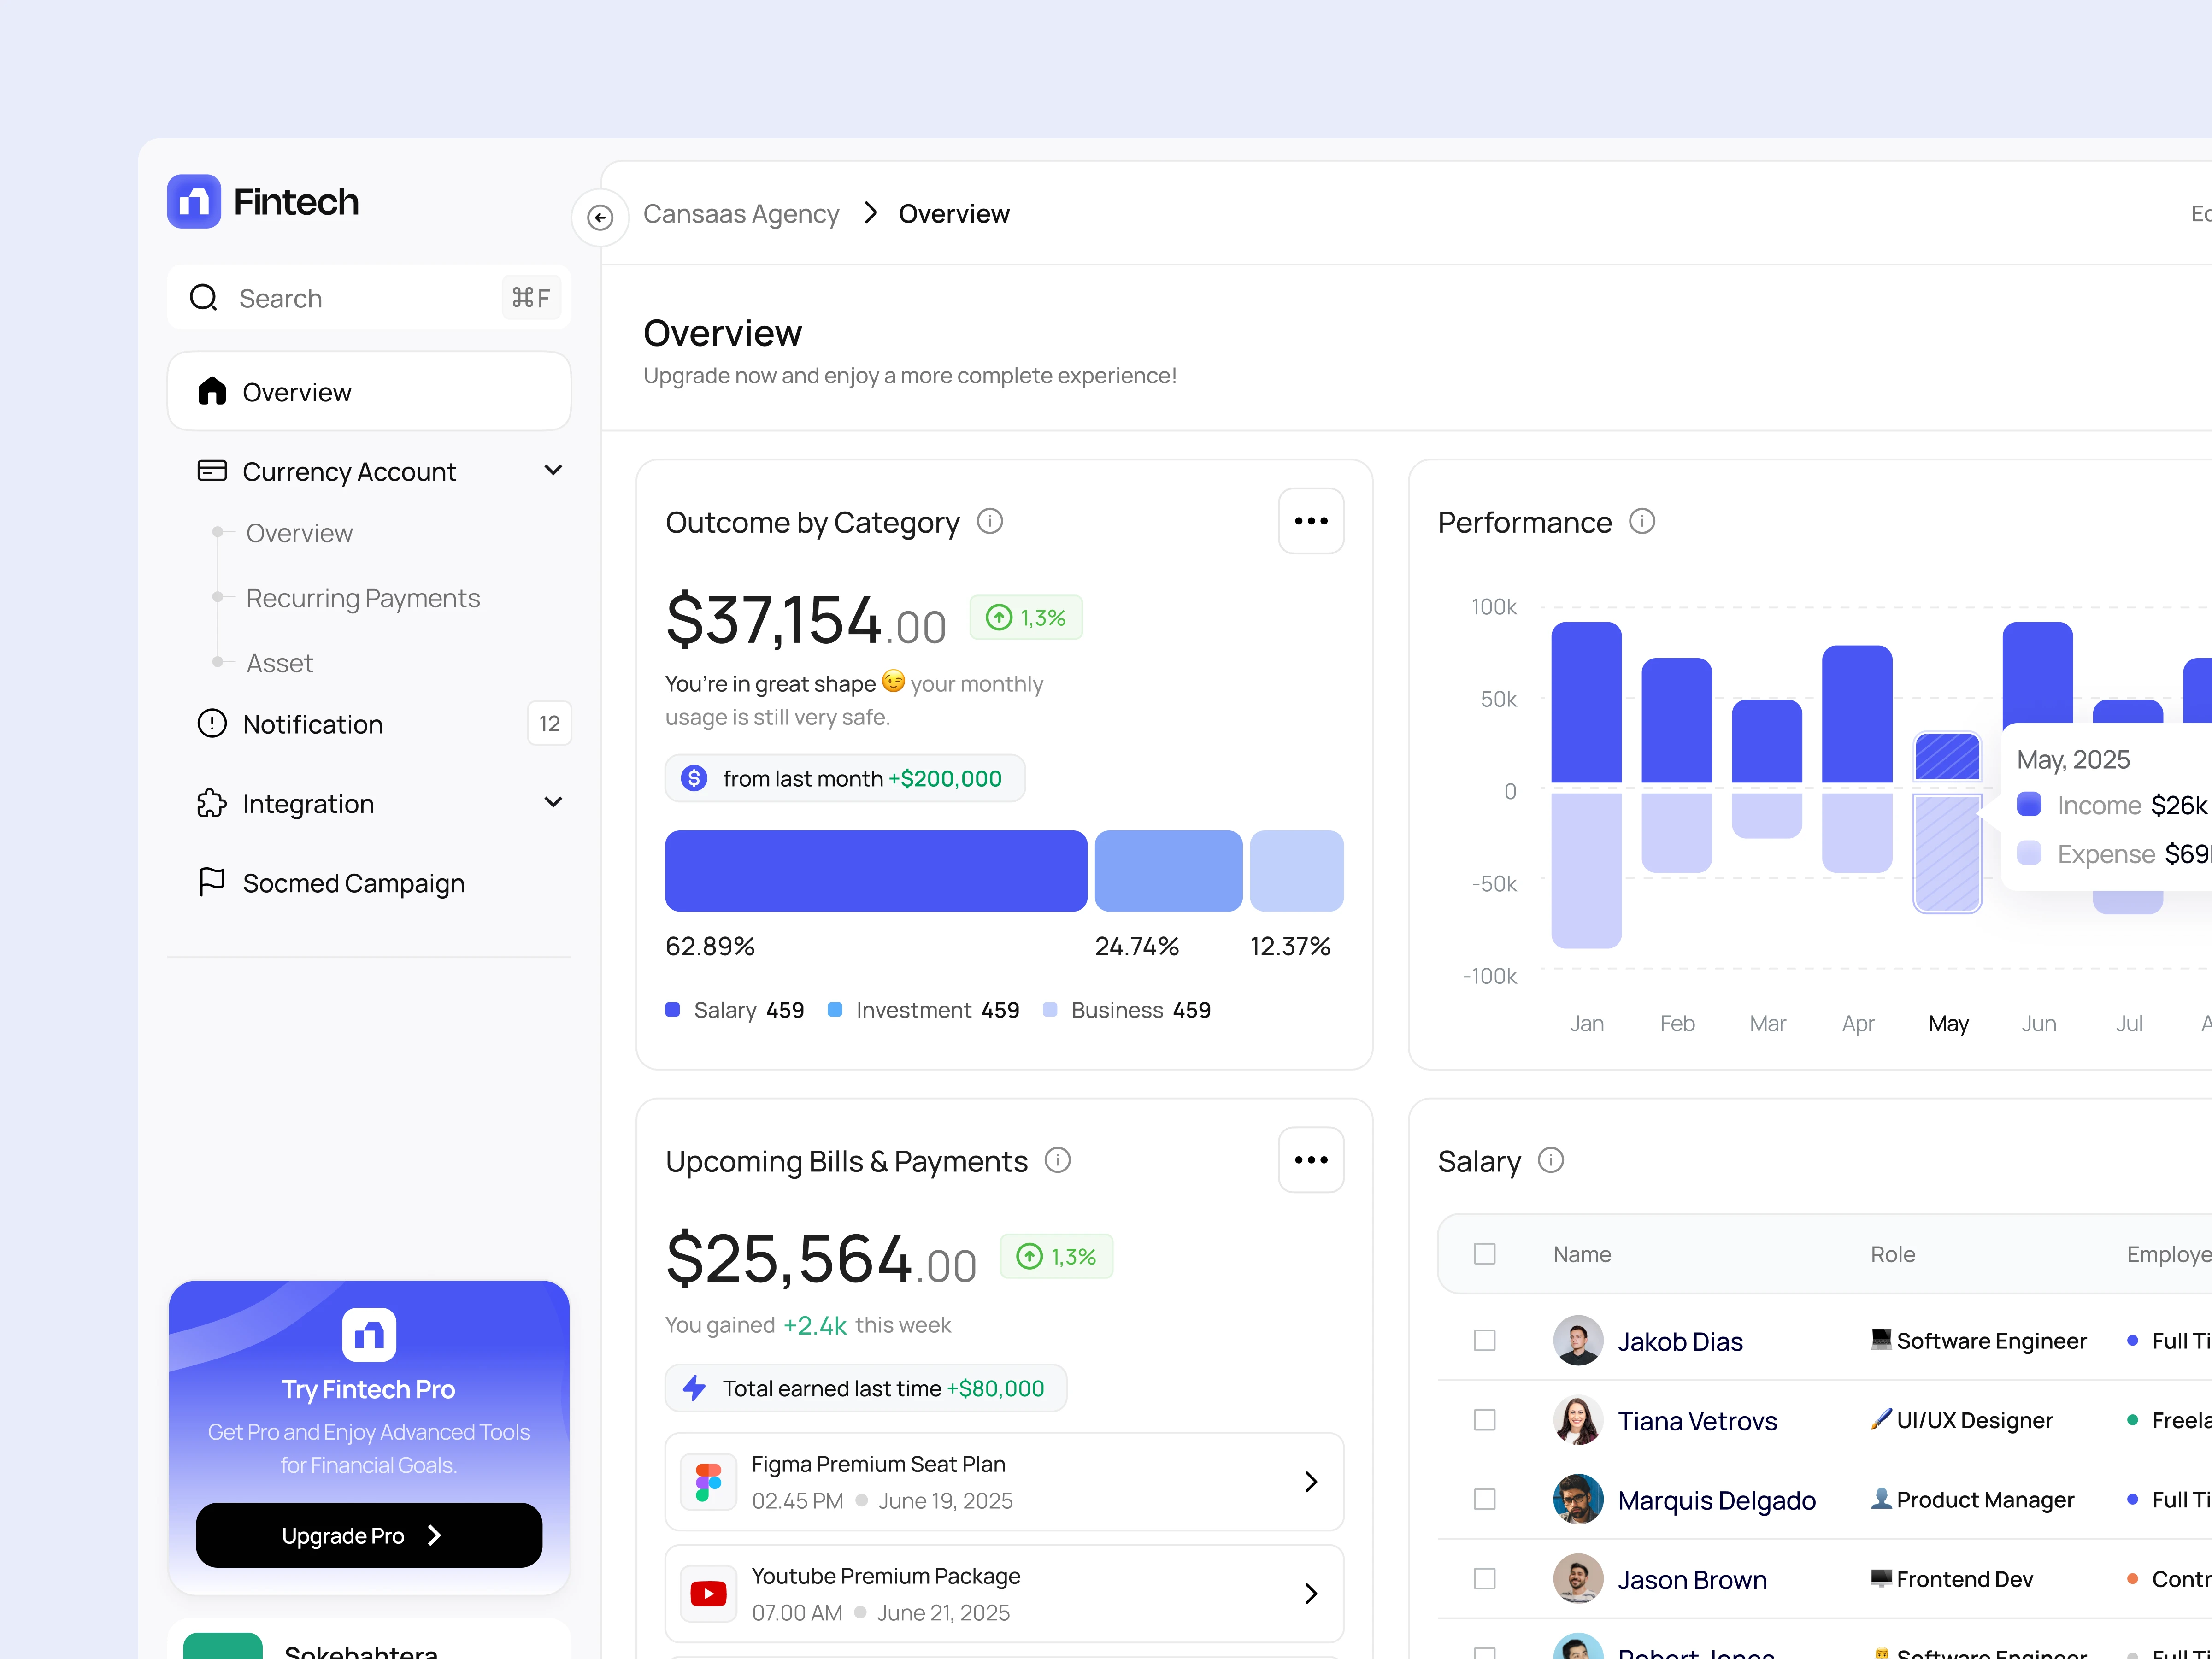Viewport: 2212px width, 1659px height.
Task: Open Figma Premium Seat Plan details arrow
Action: pos(1310,1482)
